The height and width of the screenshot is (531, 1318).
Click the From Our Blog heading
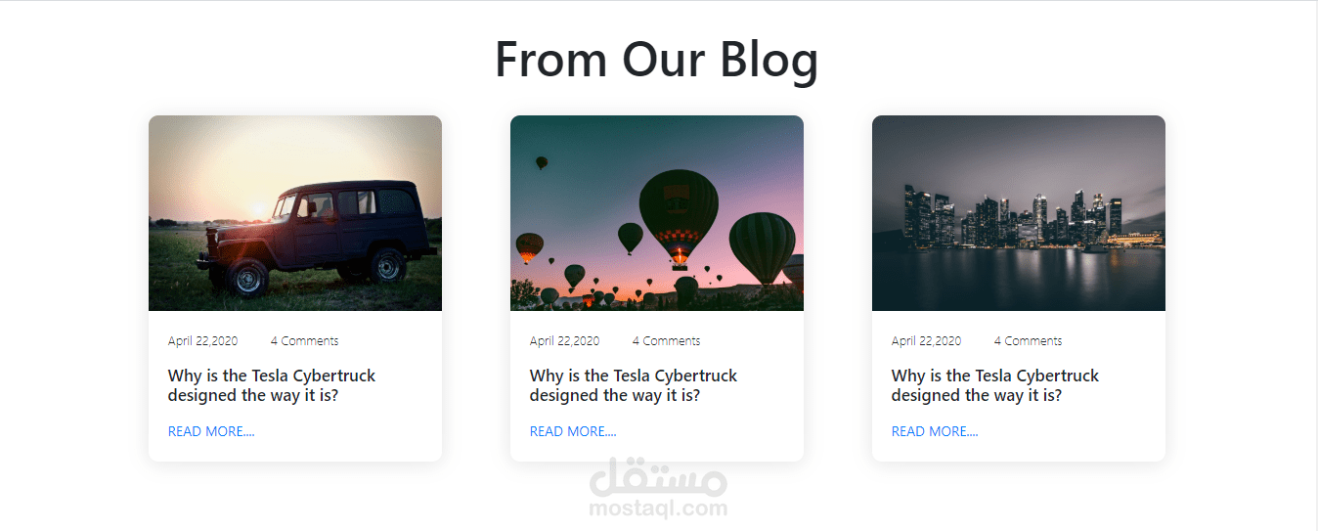pos(657,60)
